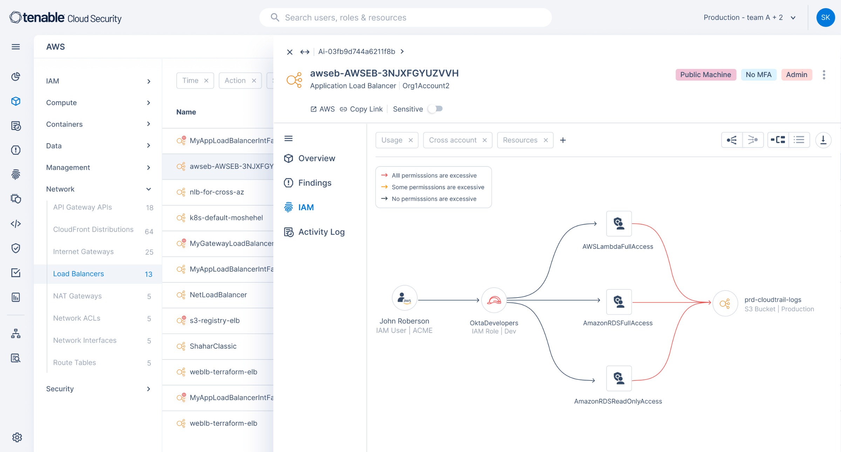The height and width of the screenshot is (452, 841).
Task: Click the Public Machine tag
Action: pyautogui.click(x=705, y=75)
